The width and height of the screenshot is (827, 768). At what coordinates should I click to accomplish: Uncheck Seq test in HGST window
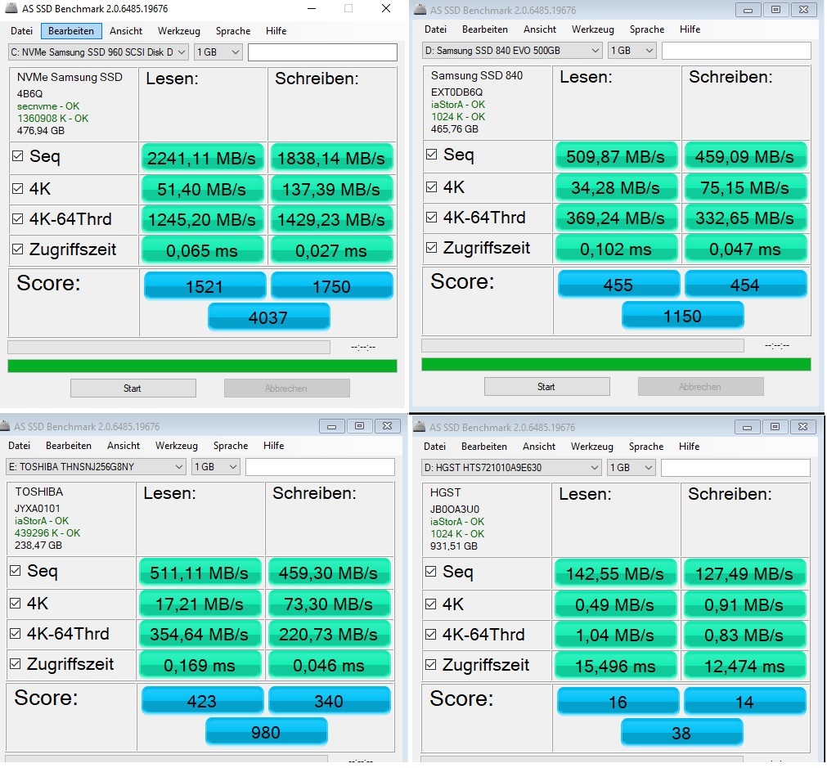tap(431, 571)
